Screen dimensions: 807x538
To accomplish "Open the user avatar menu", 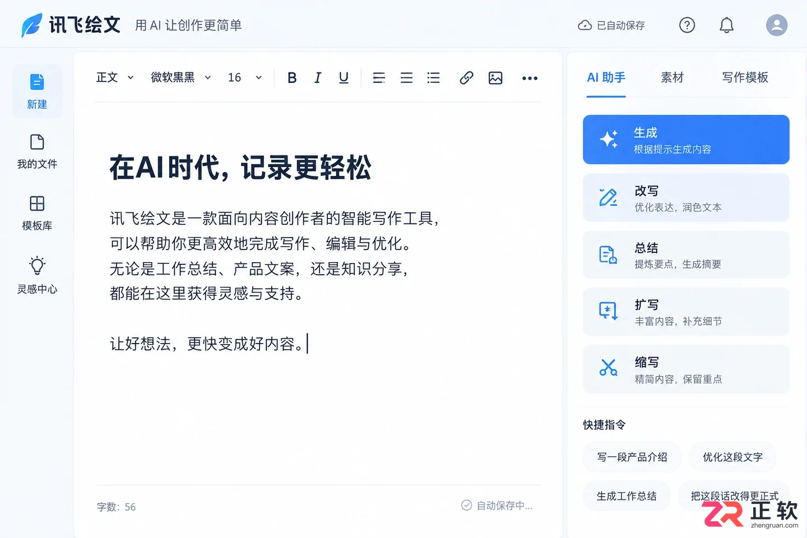I will click(777, 25).
